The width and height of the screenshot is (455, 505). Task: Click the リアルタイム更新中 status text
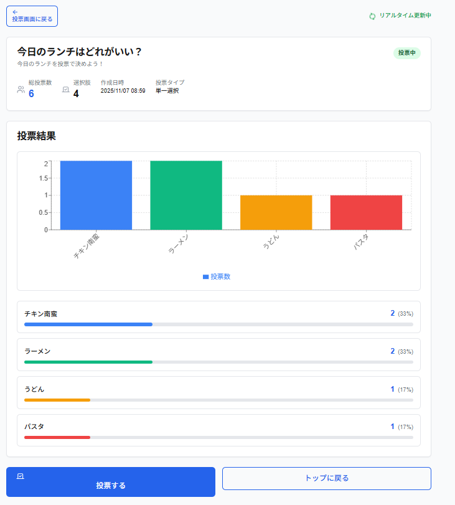[x=405, y=16]
